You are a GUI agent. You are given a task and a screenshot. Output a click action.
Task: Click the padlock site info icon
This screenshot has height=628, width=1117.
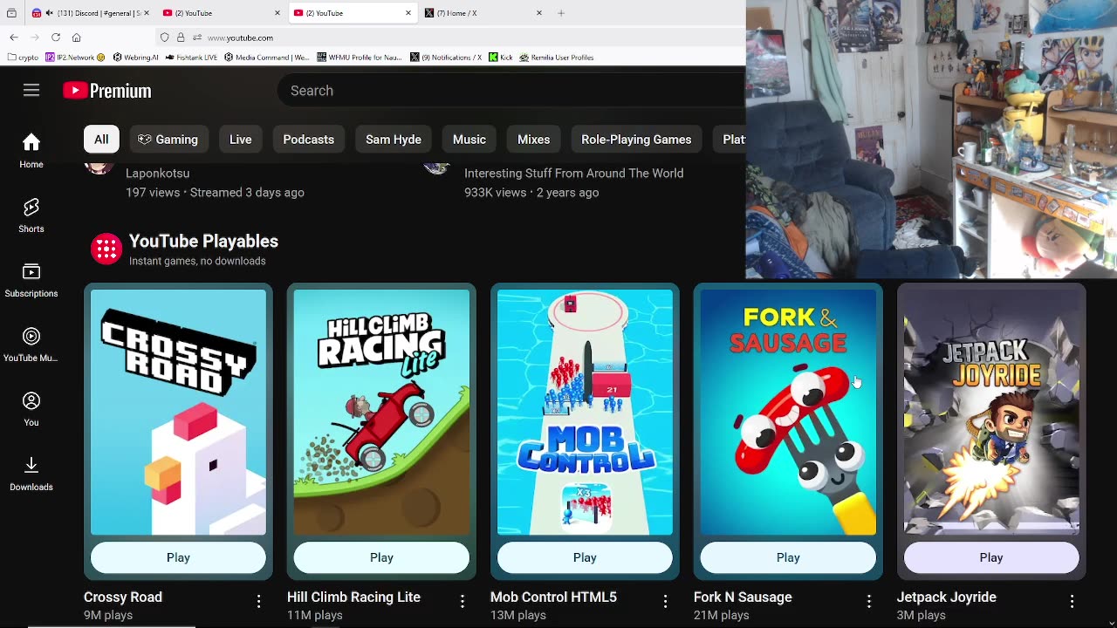(181, 38)
